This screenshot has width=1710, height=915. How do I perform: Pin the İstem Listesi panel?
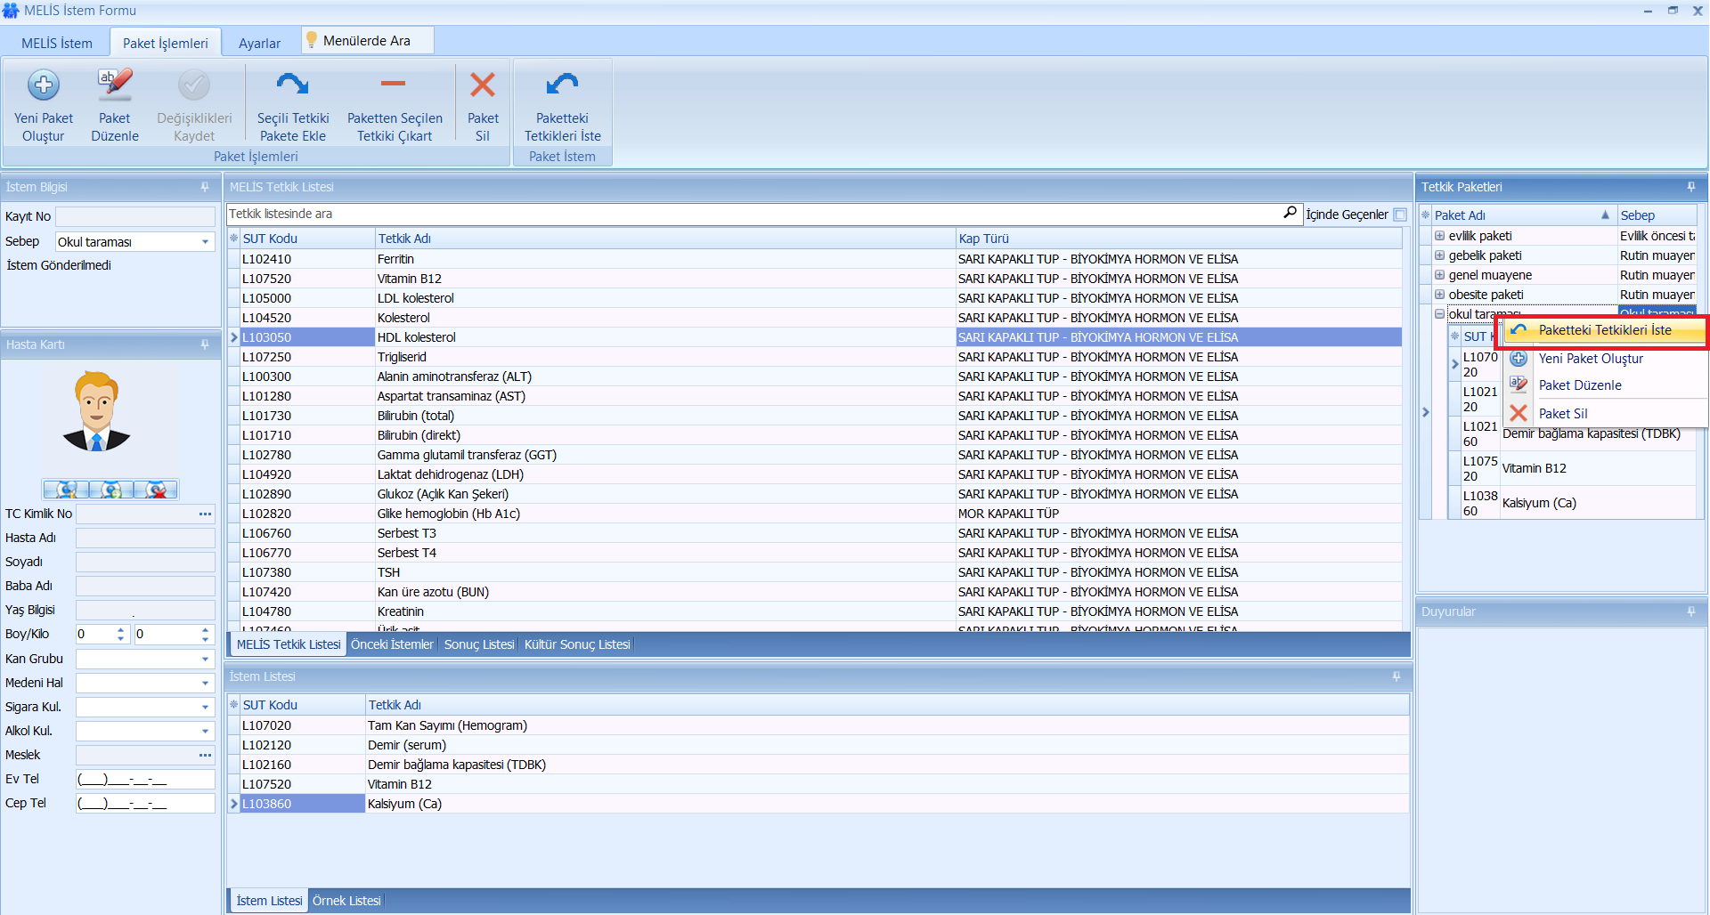[x=1396, y=676]
